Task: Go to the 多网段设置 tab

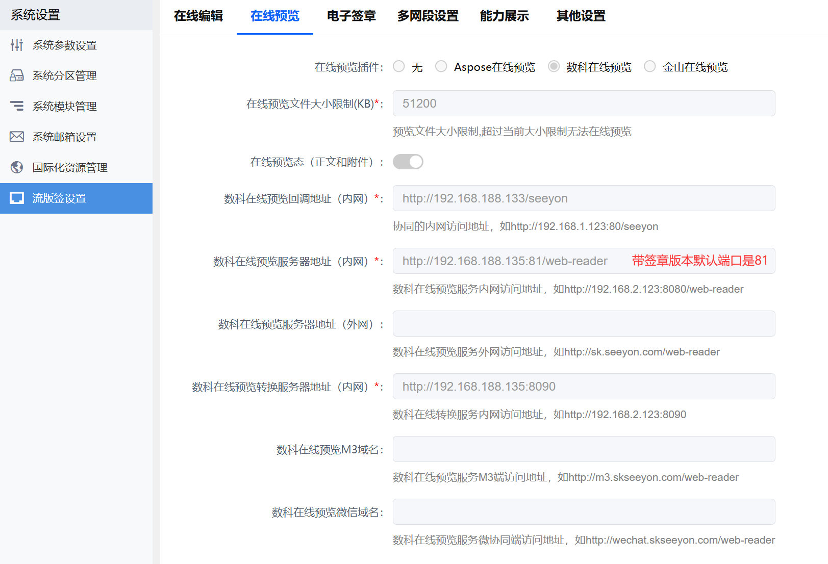Action: (x=428, y=16)
